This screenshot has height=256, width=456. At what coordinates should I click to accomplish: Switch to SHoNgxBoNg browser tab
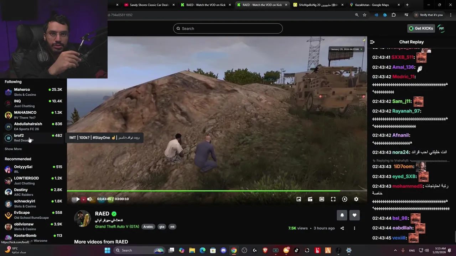point(318,5)
